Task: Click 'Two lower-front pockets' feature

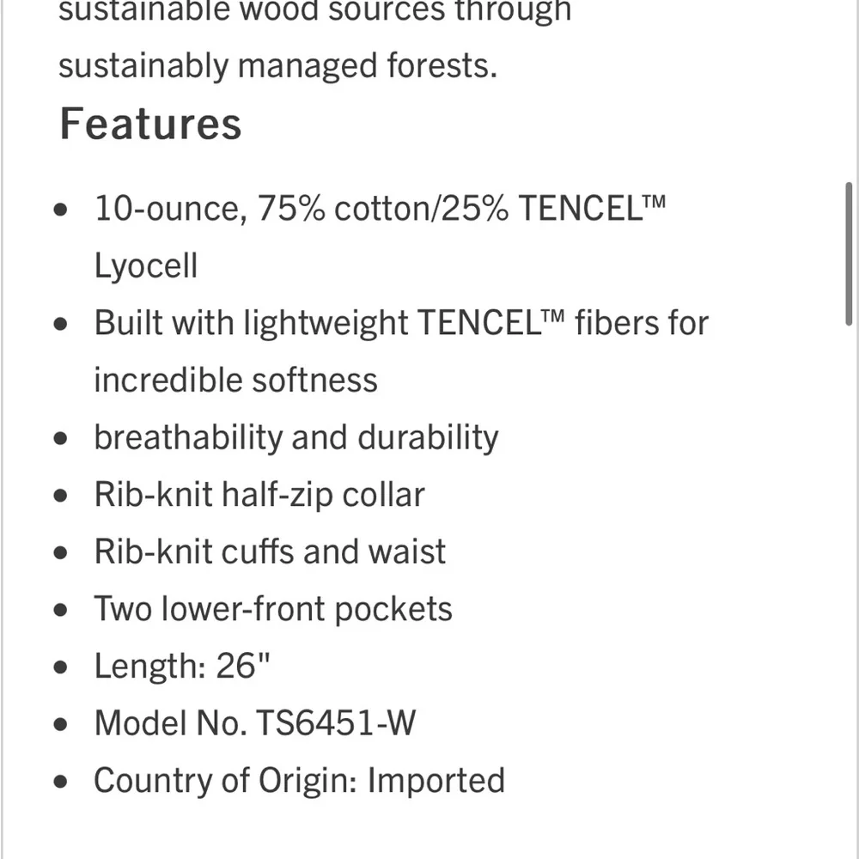Action: point(273,609)
